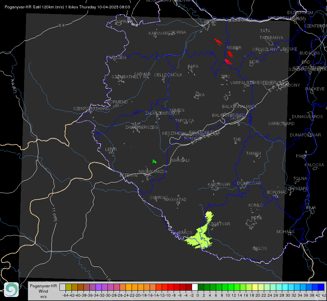Click the DUNAUJVAROS city label
The height and width of the screenshot is (301, 327).
[307, 117]
